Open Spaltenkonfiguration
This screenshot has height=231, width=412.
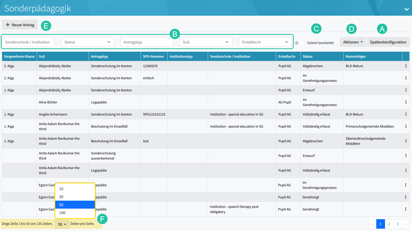coord(388,42)
